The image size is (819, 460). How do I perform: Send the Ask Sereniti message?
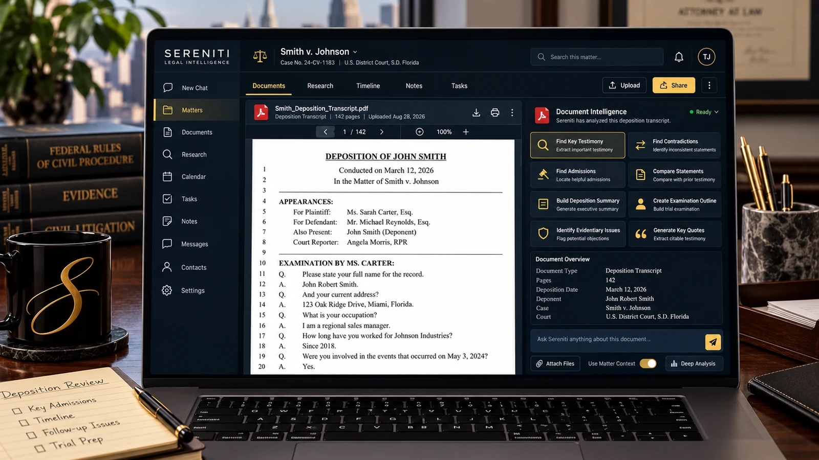tap(713, 342)
